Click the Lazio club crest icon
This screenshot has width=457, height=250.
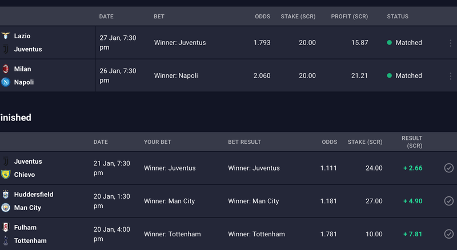6,36
